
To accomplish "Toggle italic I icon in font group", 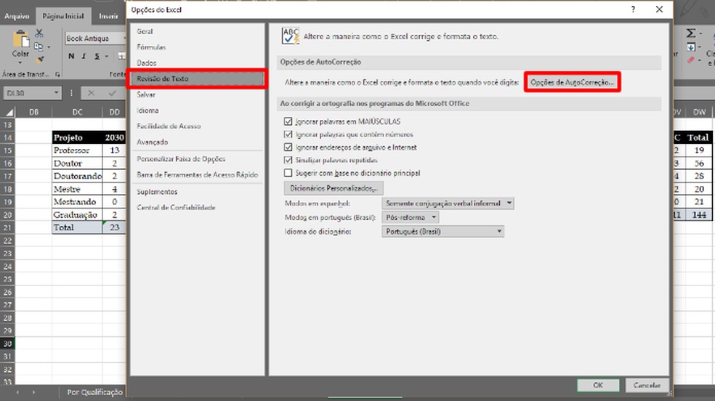I will click(x=84, y=56).
